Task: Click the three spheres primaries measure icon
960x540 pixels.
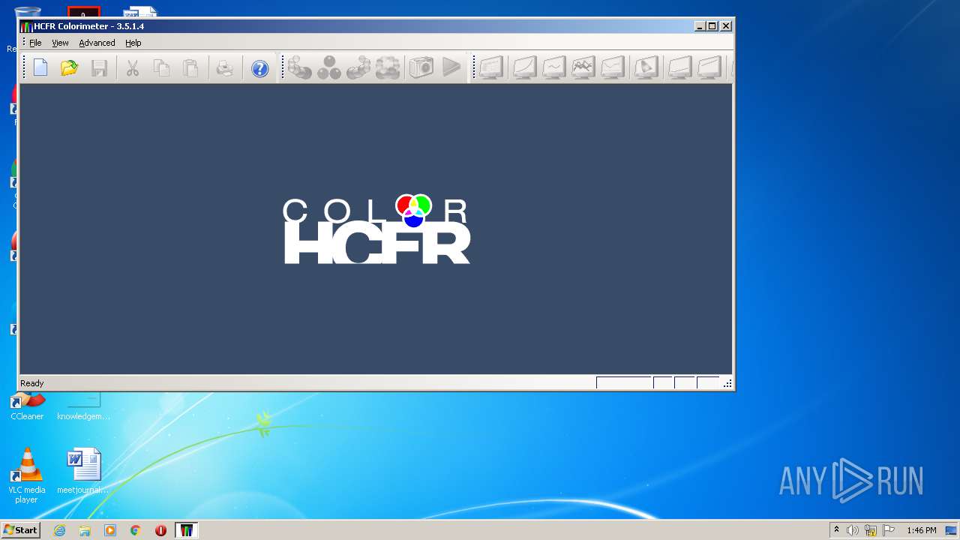Action: (329, 67)
